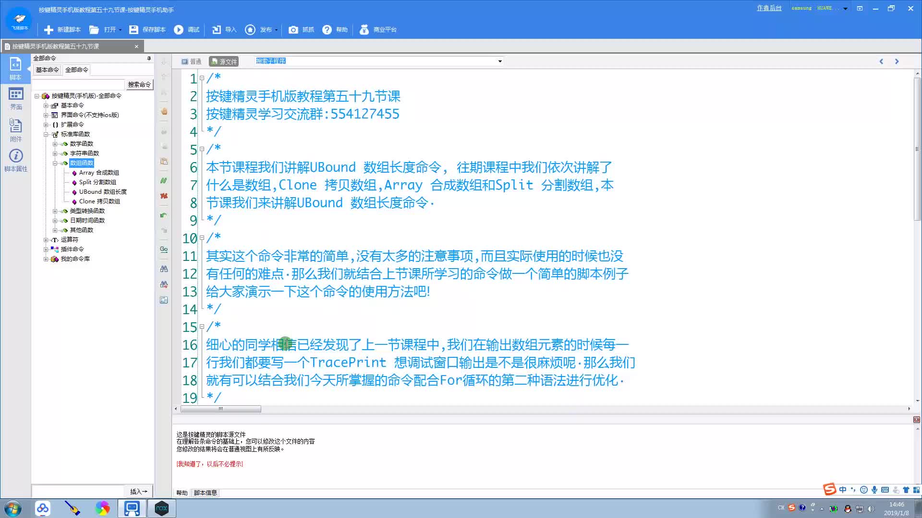Expand the 字符串函数 tree node
922x518 pixels.
(x=55, y=153)
